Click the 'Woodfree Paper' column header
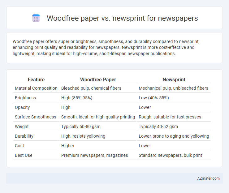The height and width of the screenshot is (193, 229). (98, 79)
